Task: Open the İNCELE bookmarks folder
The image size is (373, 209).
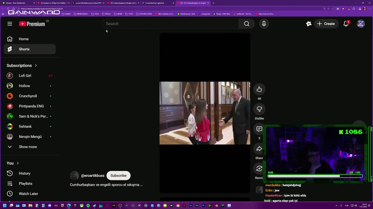Action: pos(106,14)
